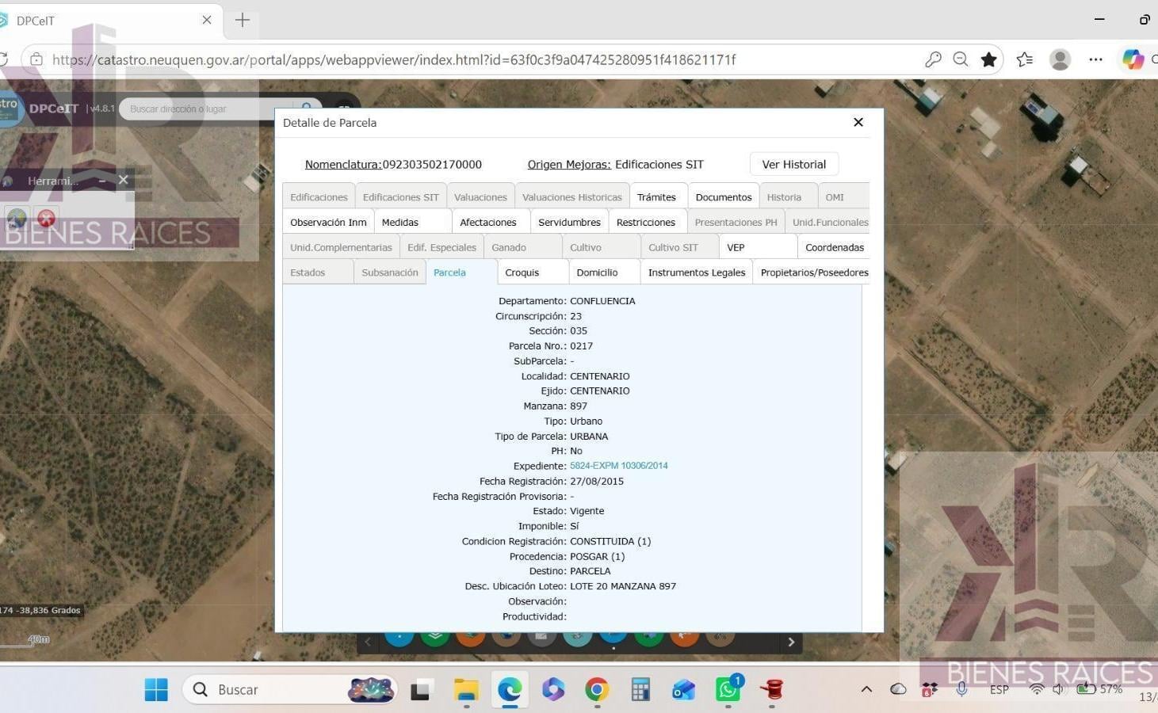This screenshot has height=713, width=1158.
Task: Open the browser profile avatar
Action: coord(1060,59)
